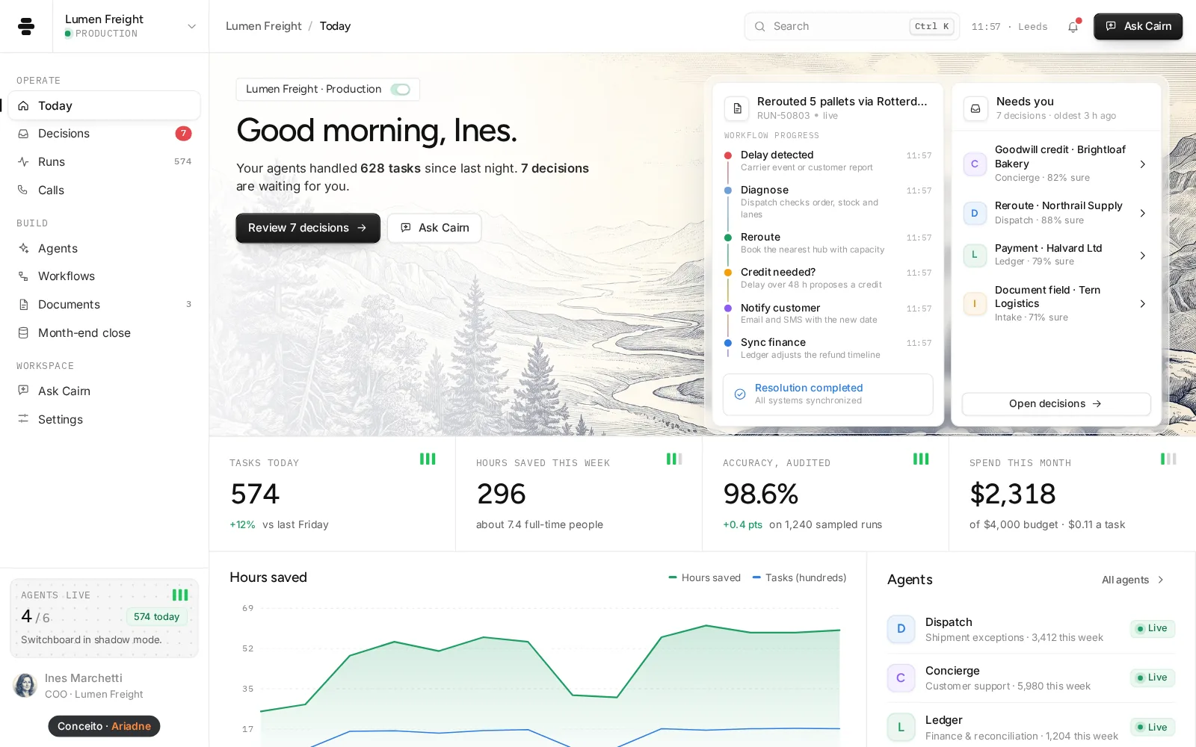The width and height of the screenshot is (1196, 747).
Task: Open the Goodwill credit Brightloaf Bakery decision chevron
Action: click(1142, 164)
